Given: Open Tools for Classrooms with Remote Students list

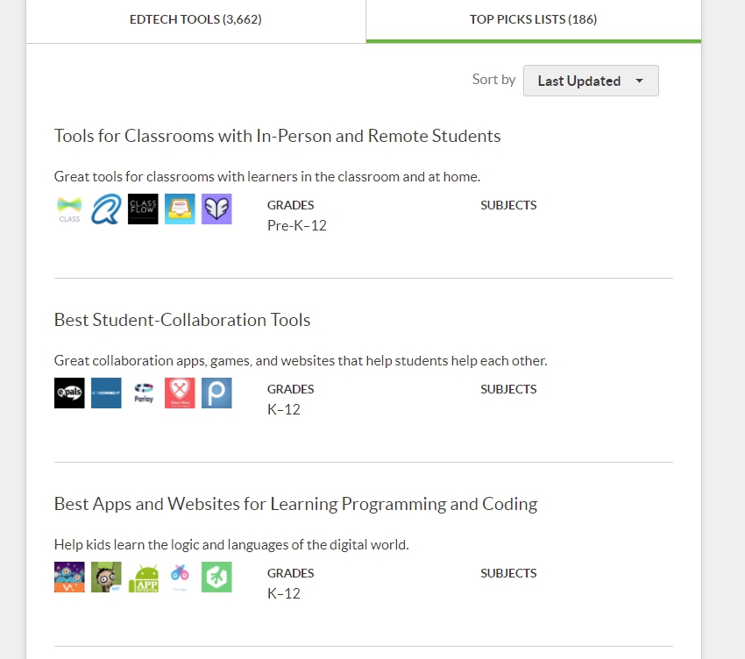Looking at the screenshot, I should click(x=277, y=136).
